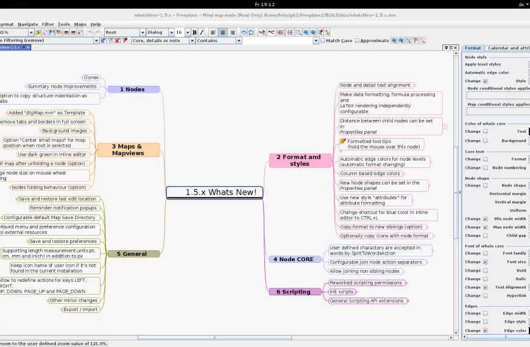The image size is (530, 347).
Task: Align node text center
Action: coord(223,32)
